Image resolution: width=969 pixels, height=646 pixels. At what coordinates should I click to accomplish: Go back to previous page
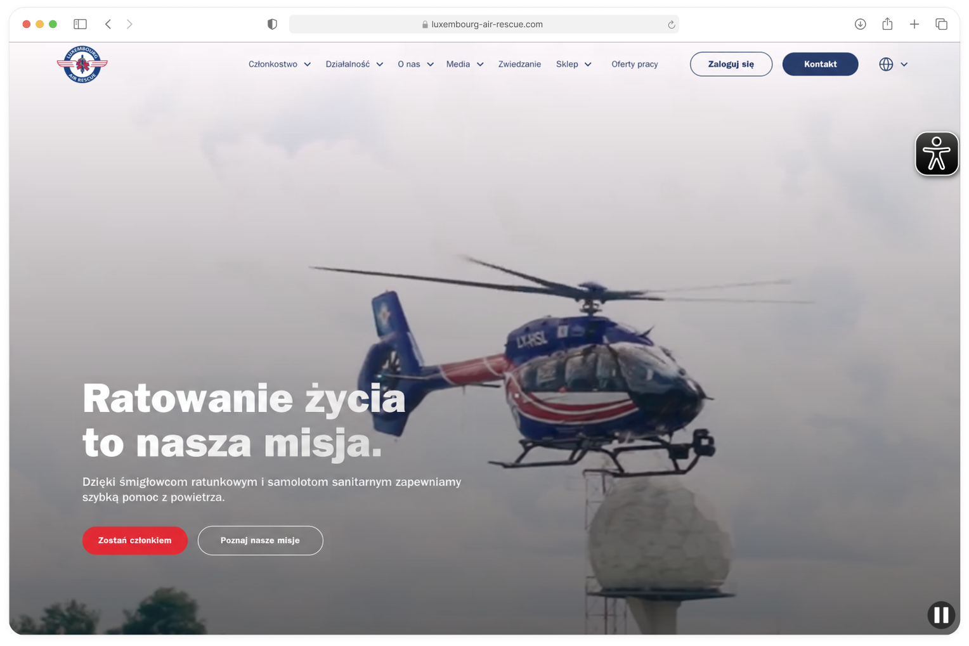108,24
